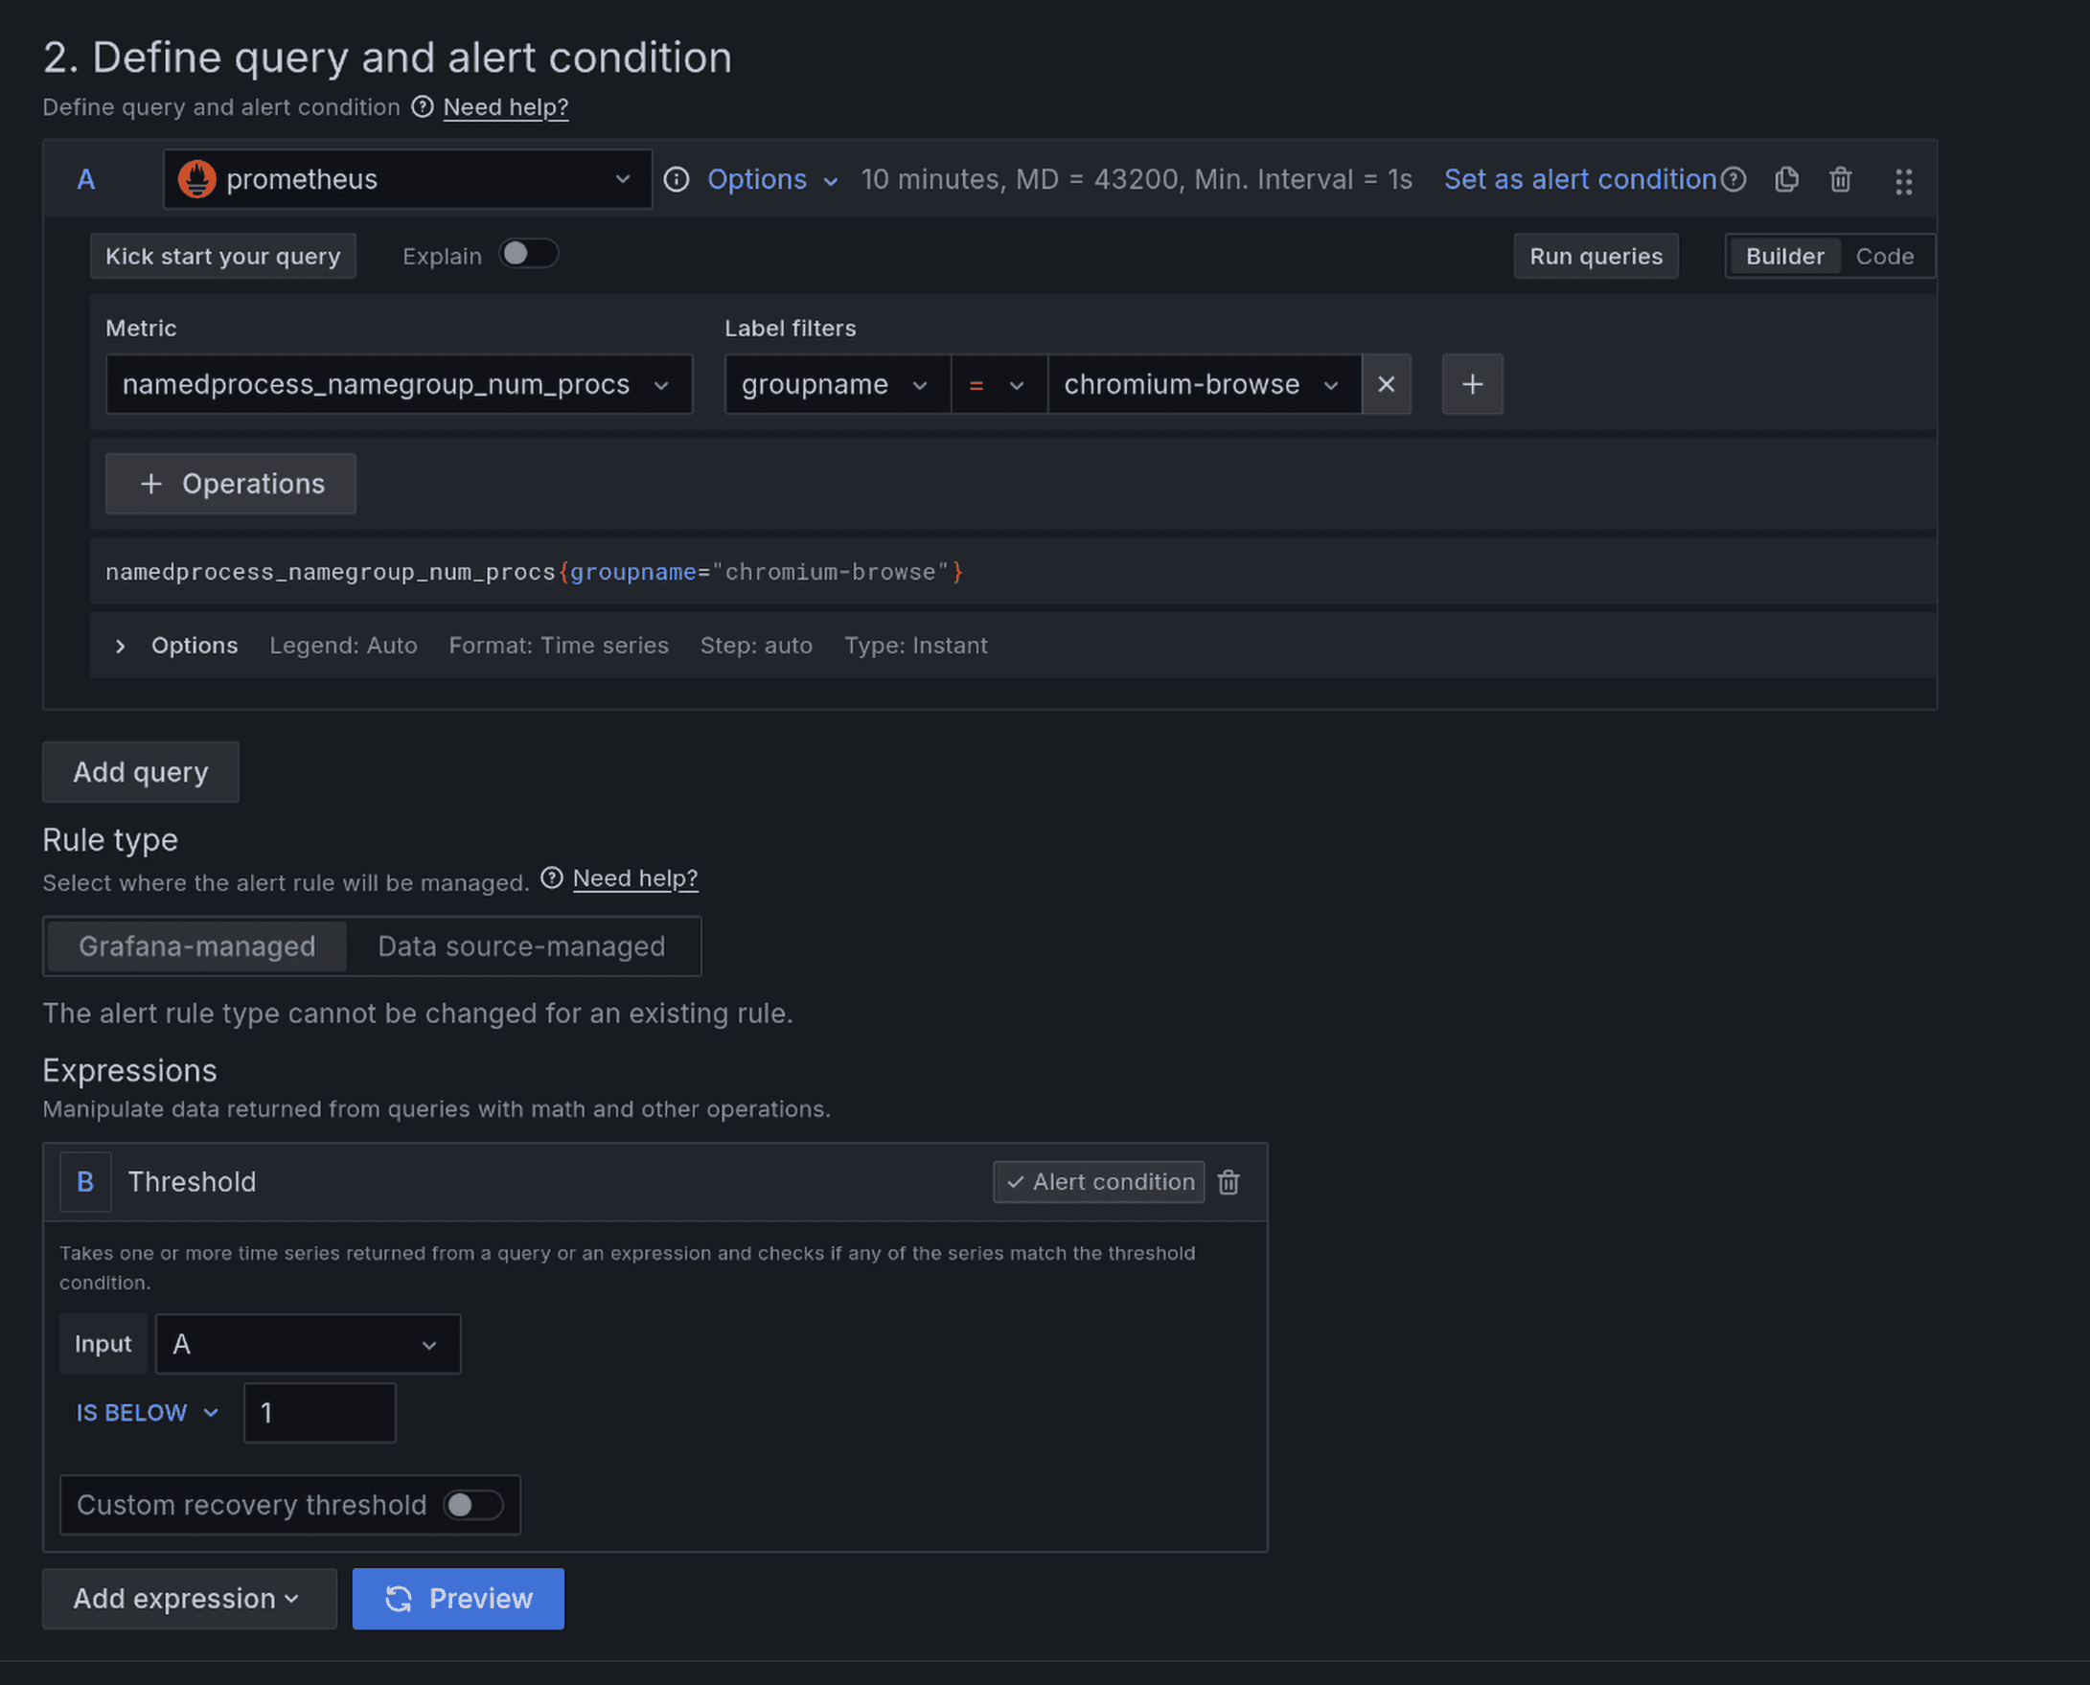
Task: Click the threshold value input field
Action: [x=319, y=1412]
